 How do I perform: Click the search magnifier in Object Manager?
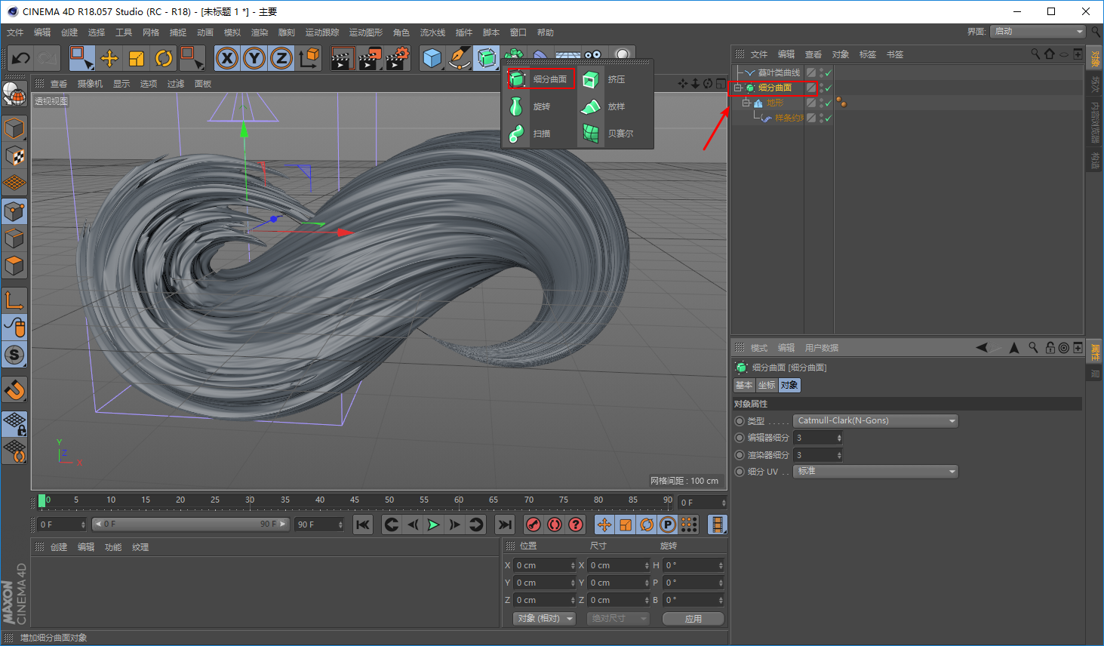tap(1035, 54)
